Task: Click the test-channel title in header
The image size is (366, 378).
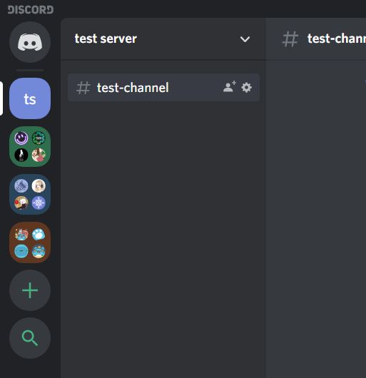Action: coord(337,39)
